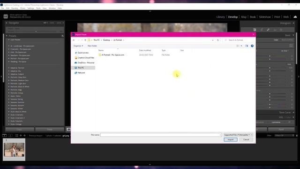Toggle the loupe view mode button
This screenshot has height=169, width=300.
[68, 130]
